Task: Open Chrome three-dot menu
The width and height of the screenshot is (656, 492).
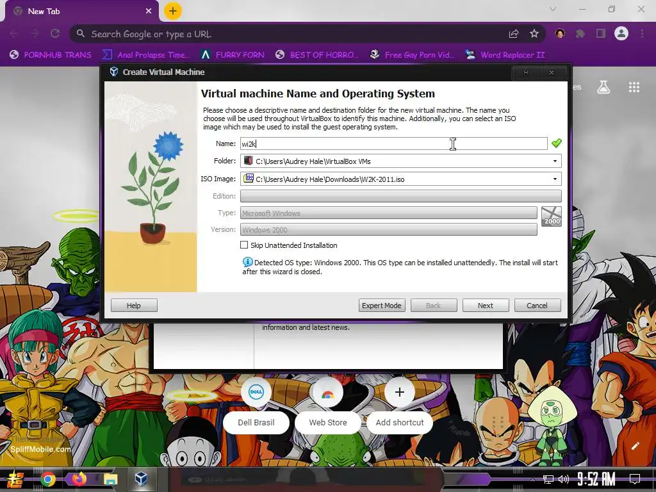Action: 642,33
